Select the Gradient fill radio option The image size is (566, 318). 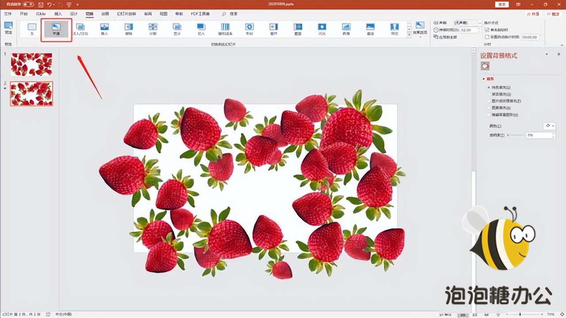click(x=489, y=94)
